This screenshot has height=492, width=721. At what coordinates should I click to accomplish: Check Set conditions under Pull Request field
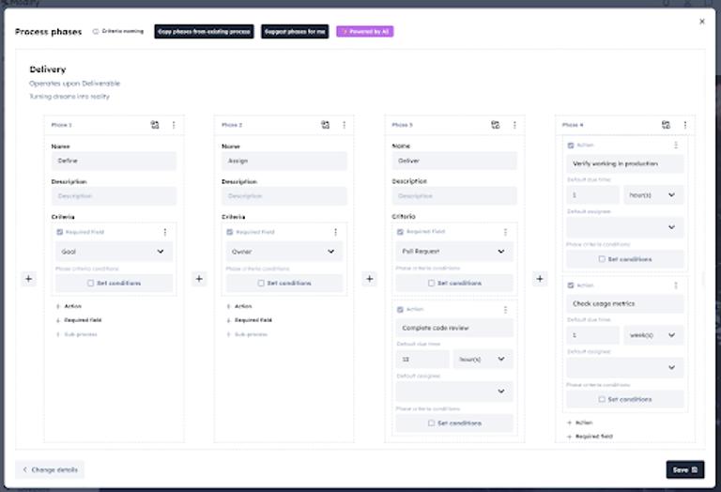(x=431, y=284)
